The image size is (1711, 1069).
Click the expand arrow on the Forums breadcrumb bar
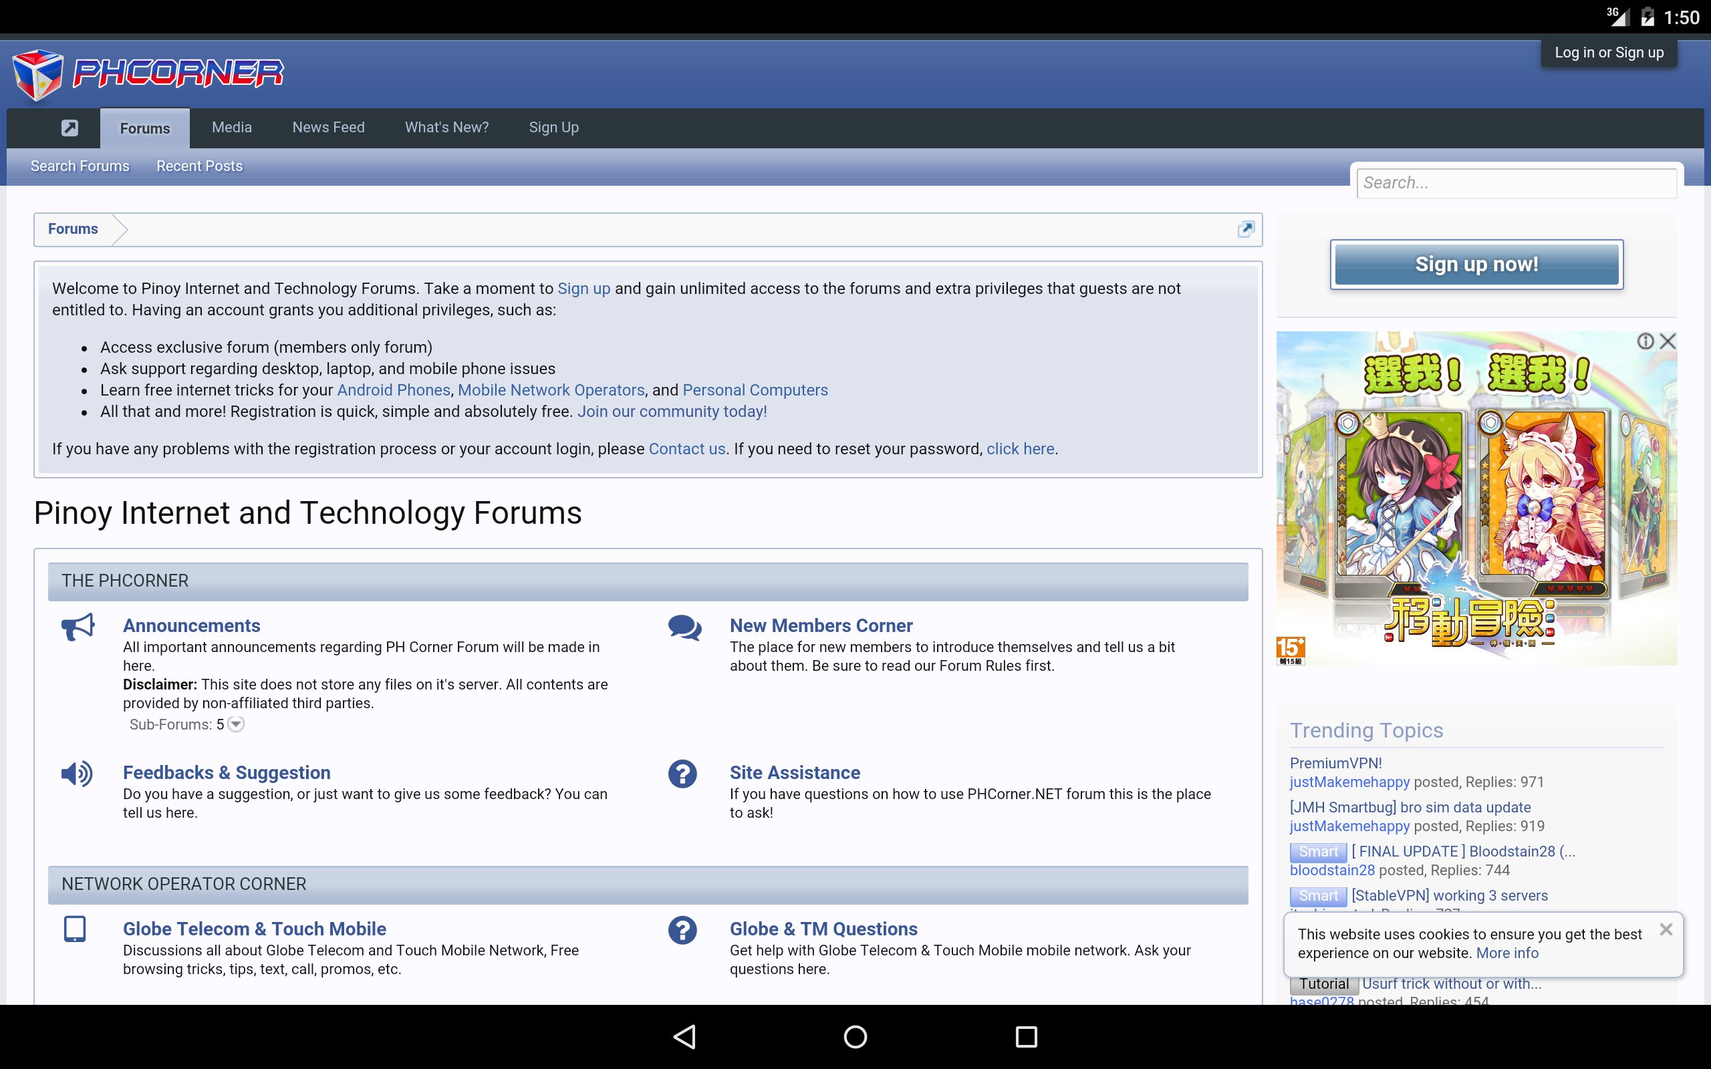(1247, 228)
